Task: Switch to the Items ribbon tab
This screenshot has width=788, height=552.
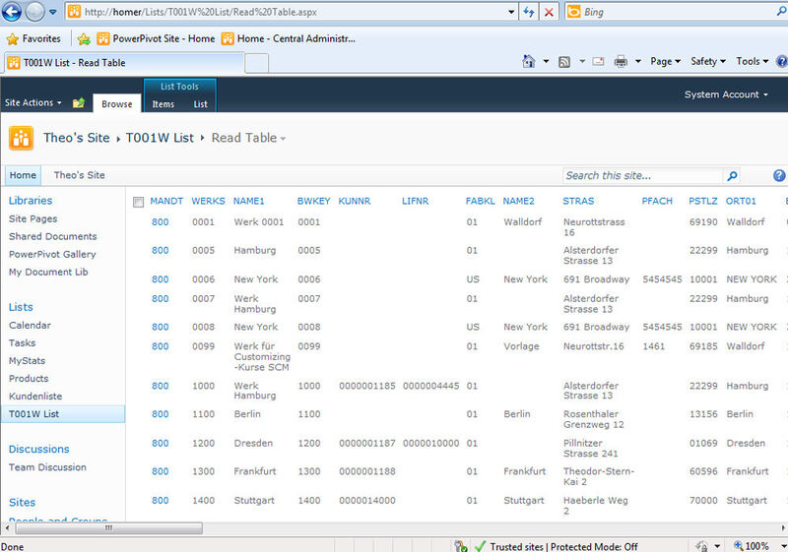Action: click(x=164, y=104)
